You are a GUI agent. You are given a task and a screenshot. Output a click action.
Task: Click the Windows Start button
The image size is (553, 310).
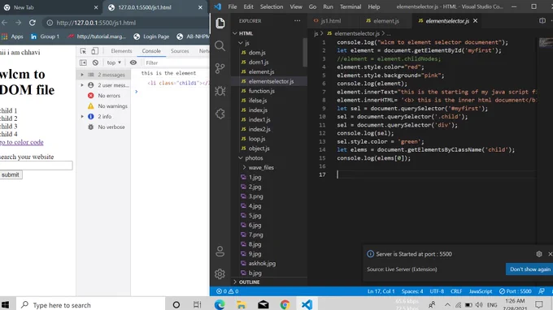tap(5, 304)
